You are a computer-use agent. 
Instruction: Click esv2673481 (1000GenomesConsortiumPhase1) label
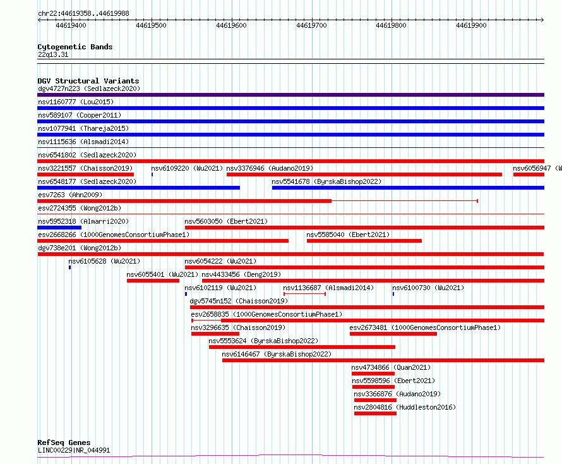tap(425, 327)
